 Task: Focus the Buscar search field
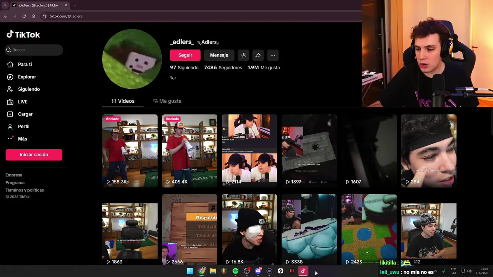coord(34,50)
